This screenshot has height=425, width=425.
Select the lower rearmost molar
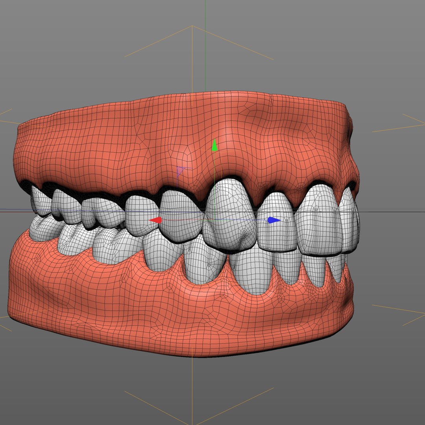point(45,228)
